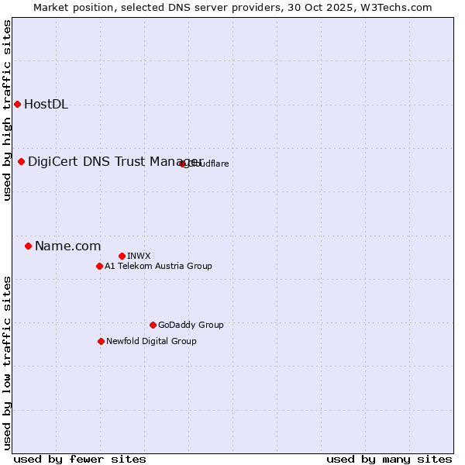This screenshot has height=465, width=465.
Task: Click the GoDaddy Group red diamond
Action: click(153, 325)
